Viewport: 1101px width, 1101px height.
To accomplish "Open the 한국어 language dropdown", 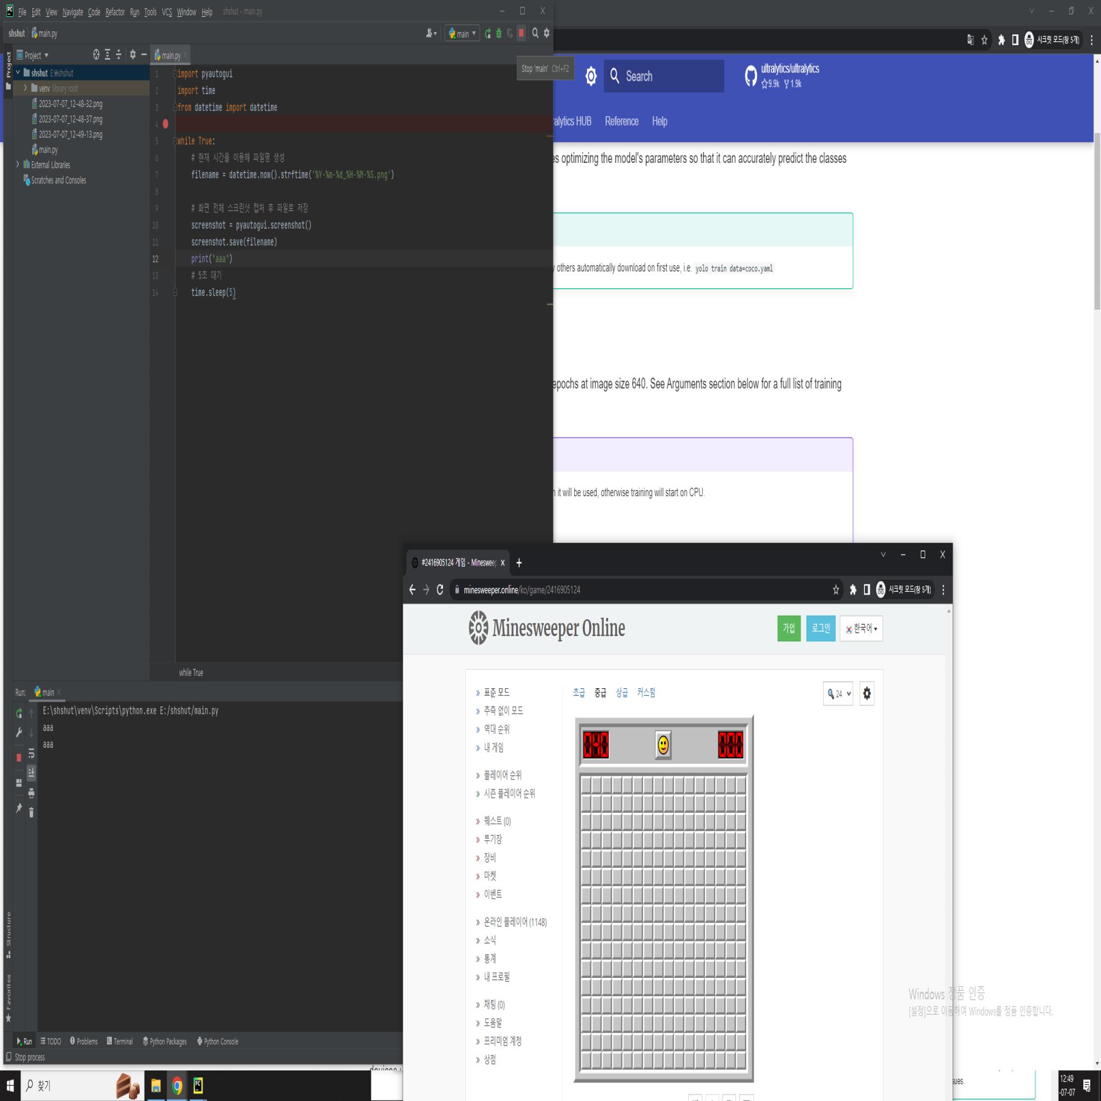I will coord(861,628).
